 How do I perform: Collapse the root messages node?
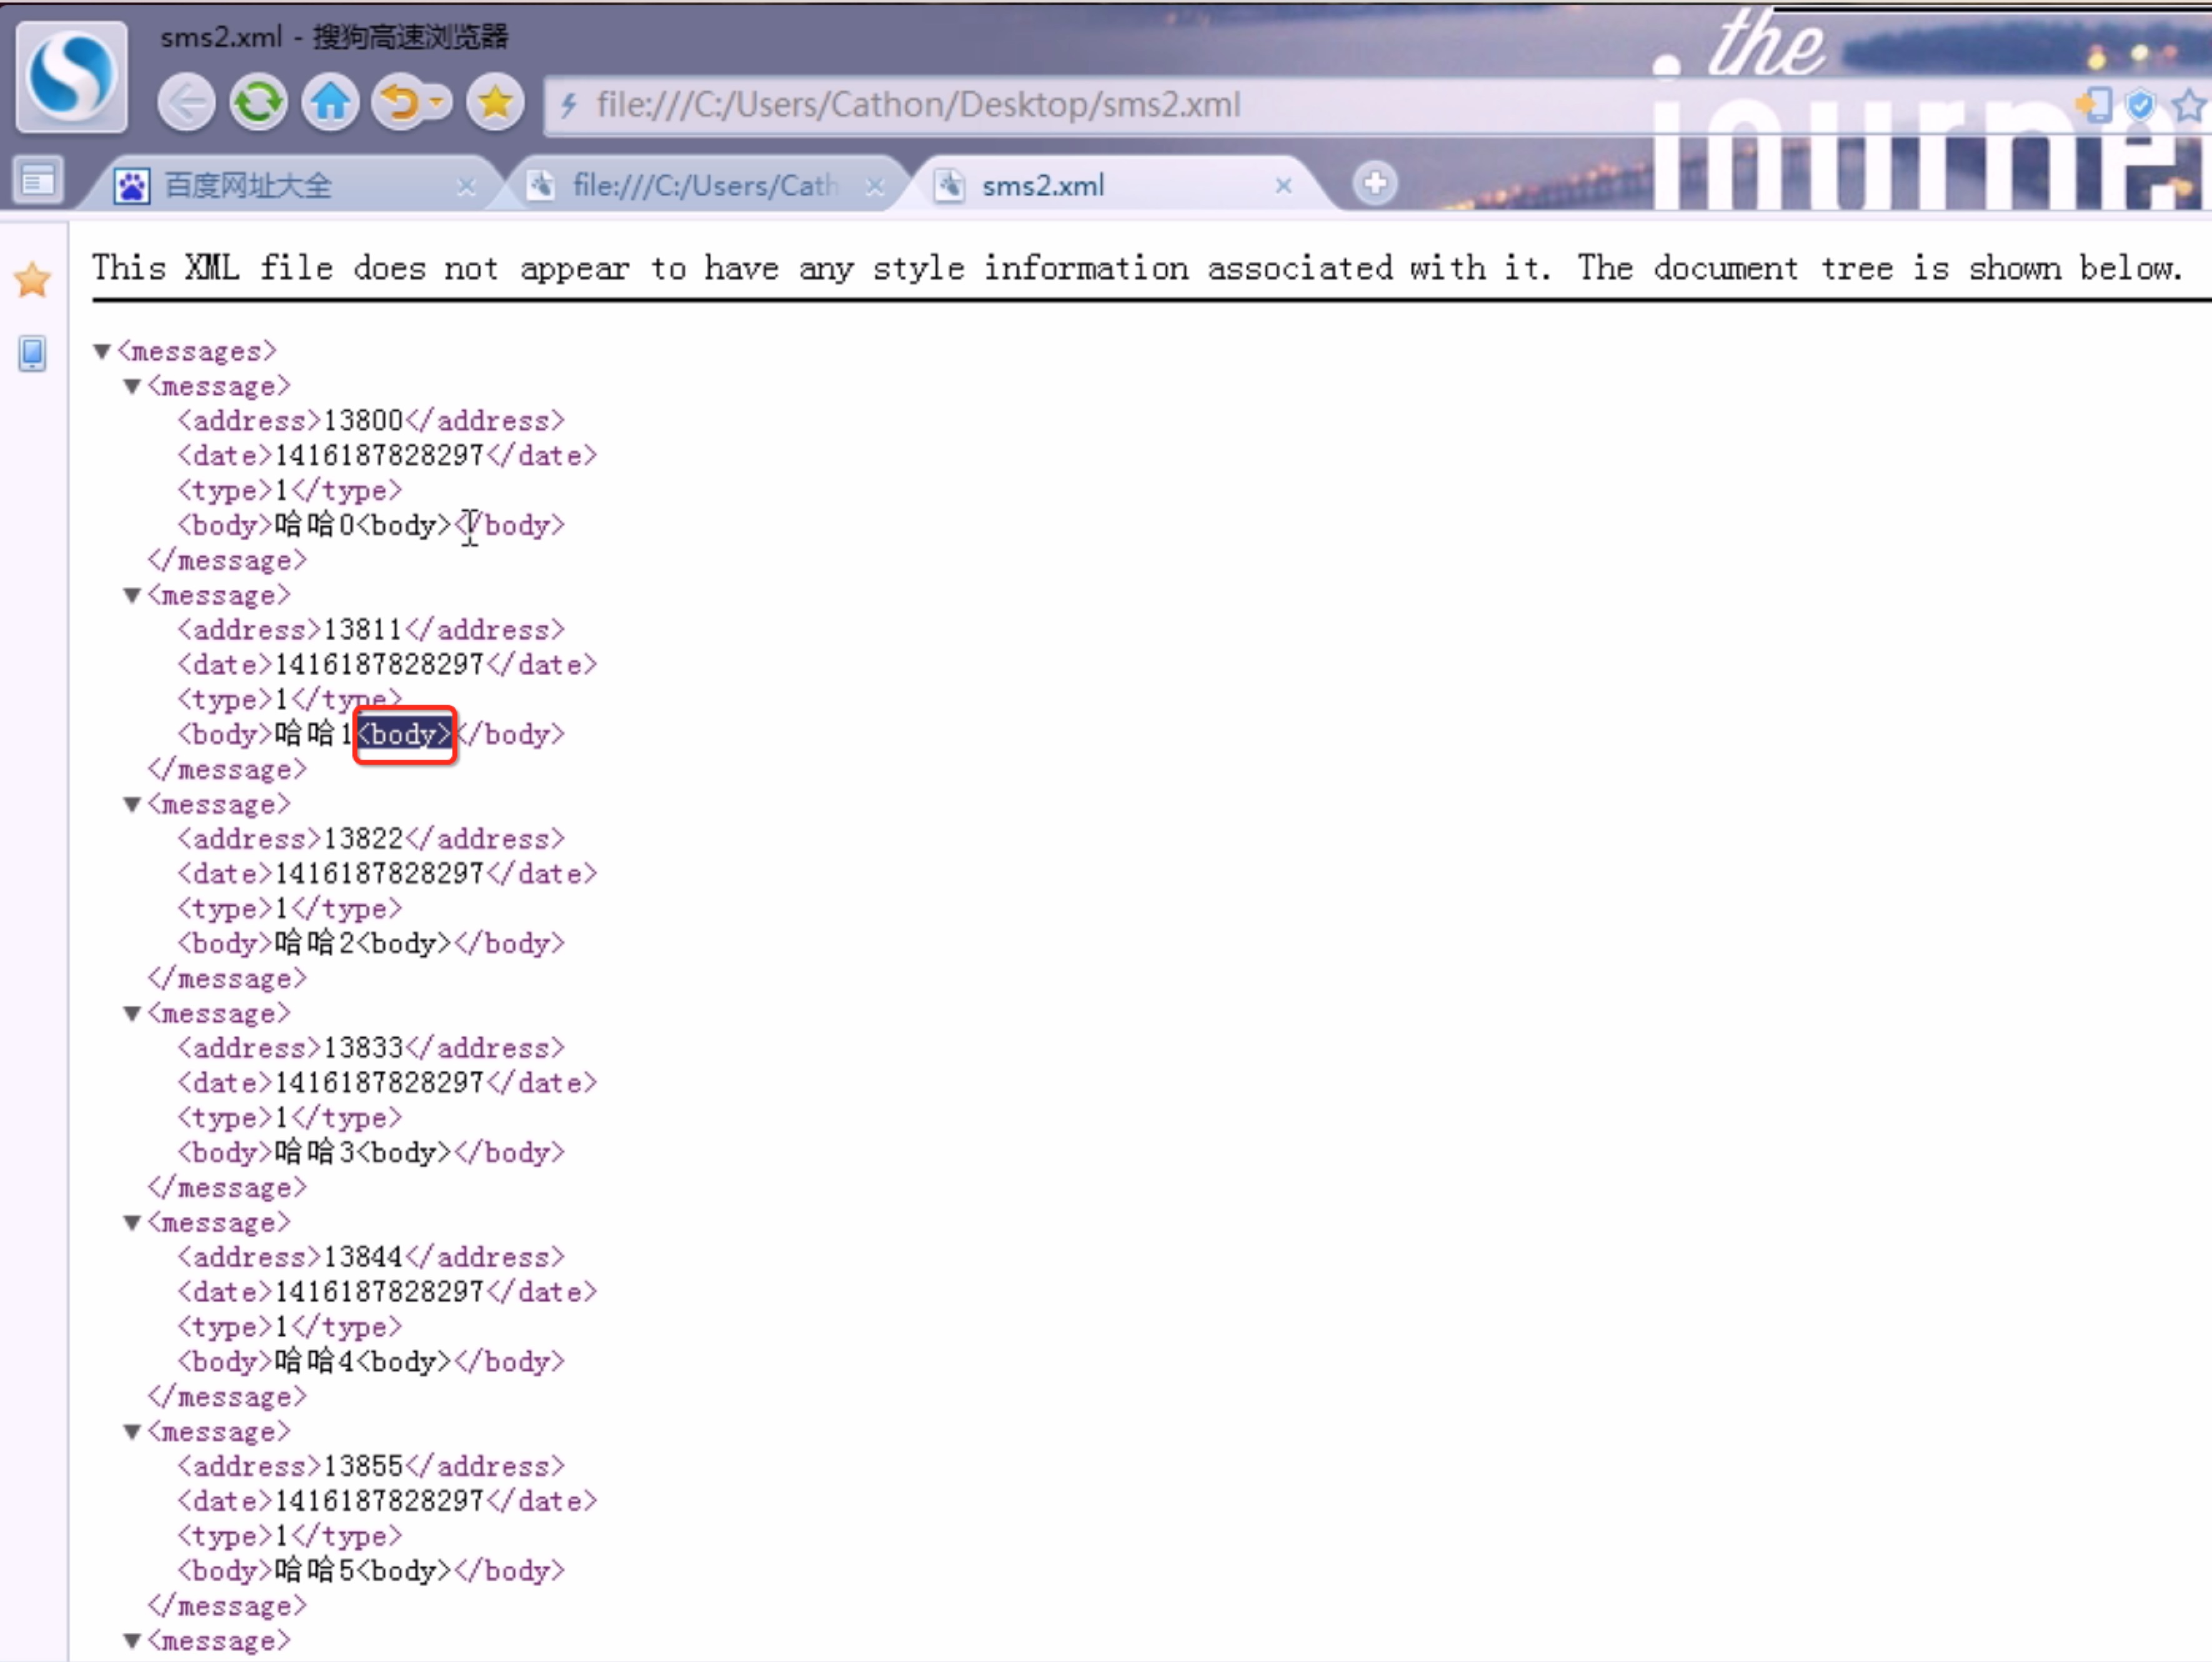(x=102, y=351)
